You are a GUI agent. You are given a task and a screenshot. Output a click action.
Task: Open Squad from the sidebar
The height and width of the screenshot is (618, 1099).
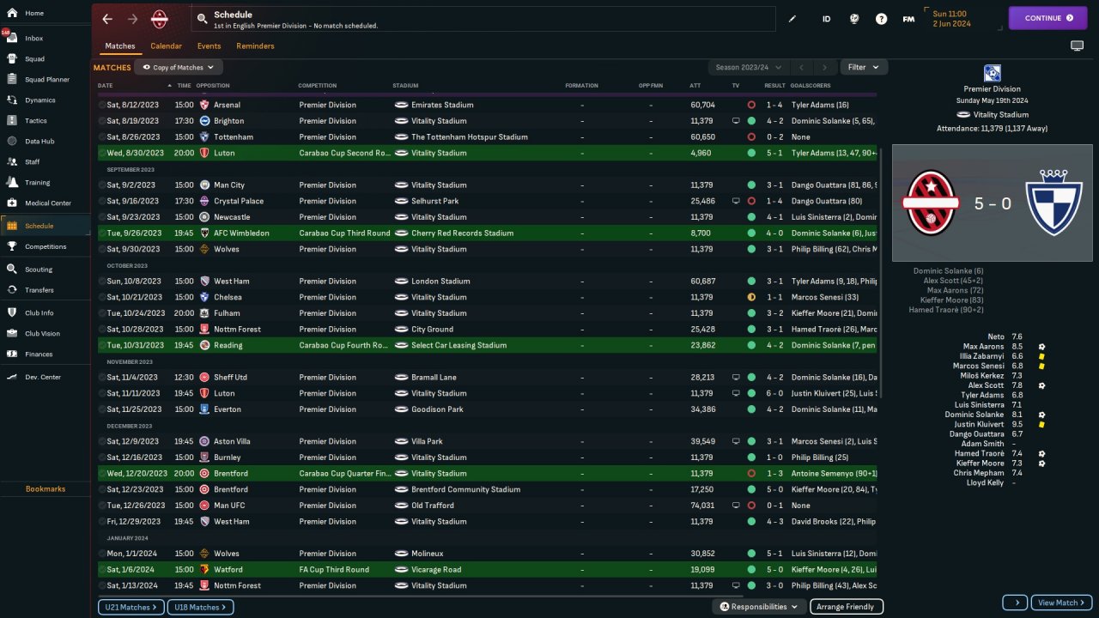(x=45, y=59)
